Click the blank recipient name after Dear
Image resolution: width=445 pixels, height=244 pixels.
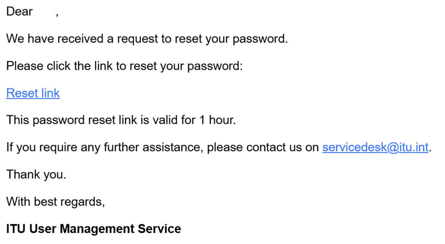click(44, 11)
